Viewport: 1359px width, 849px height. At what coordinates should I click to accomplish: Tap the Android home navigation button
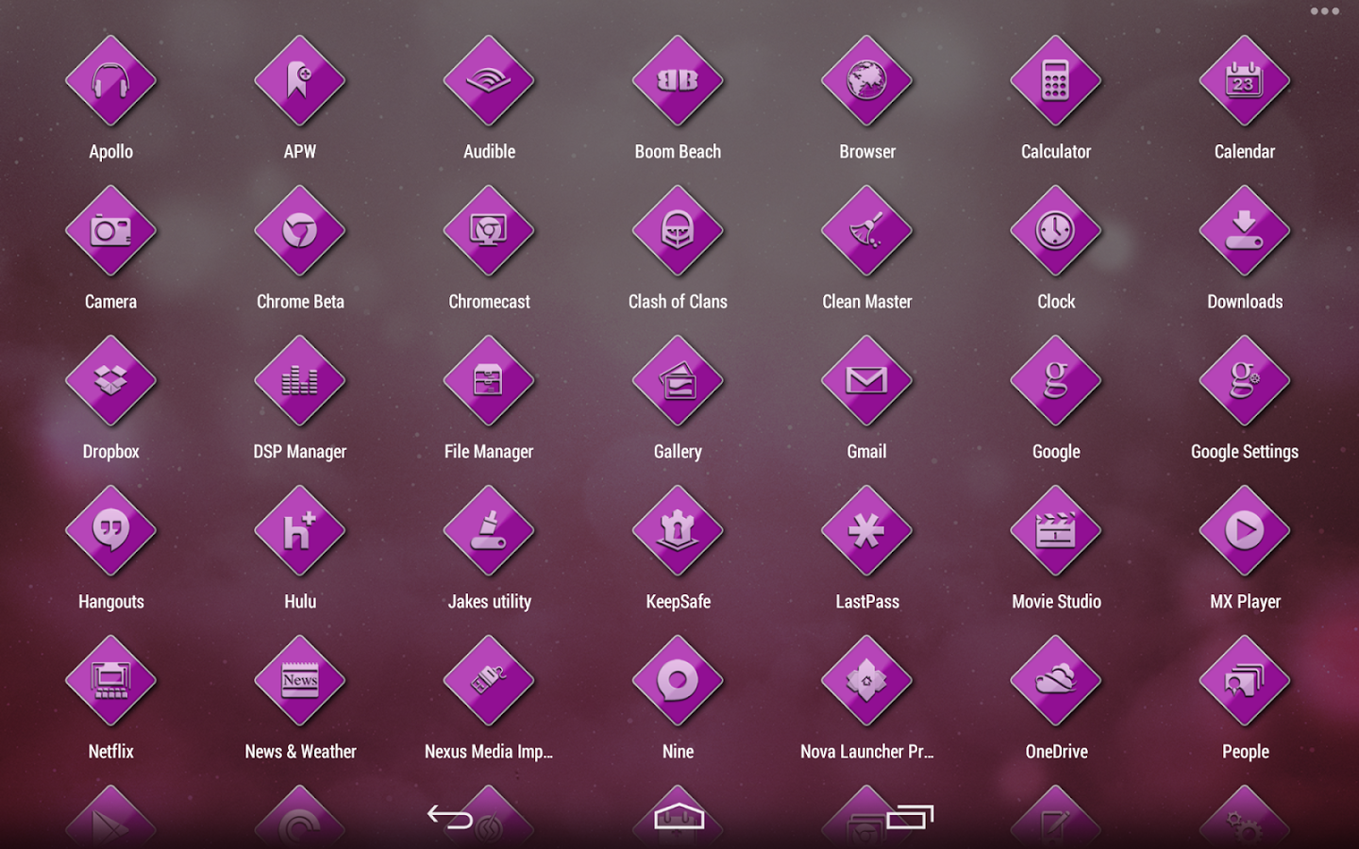[679, 816]
